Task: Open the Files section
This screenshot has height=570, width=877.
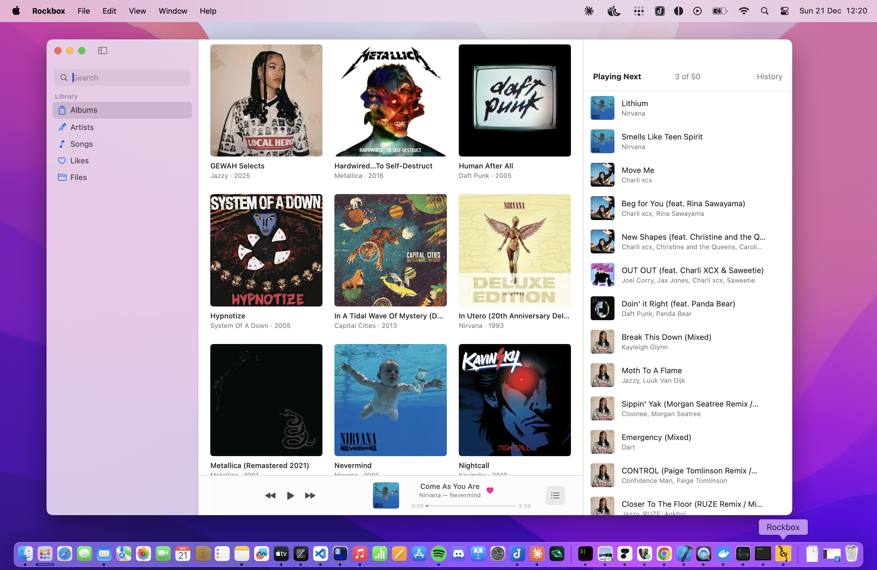Action: click(78, 177)
